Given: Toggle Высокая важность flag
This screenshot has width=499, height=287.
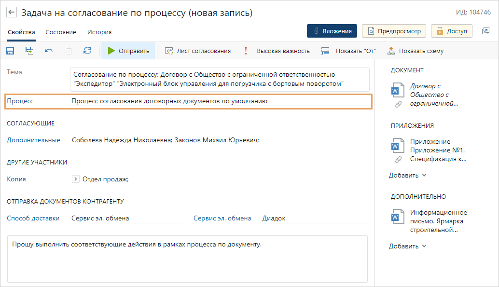Looking at the screenshot, I should tap(277, 51).
